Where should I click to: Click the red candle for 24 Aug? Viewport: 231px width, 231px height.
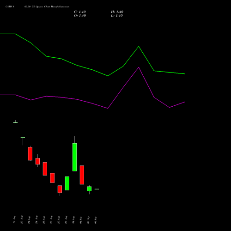(x=37, y=161)
